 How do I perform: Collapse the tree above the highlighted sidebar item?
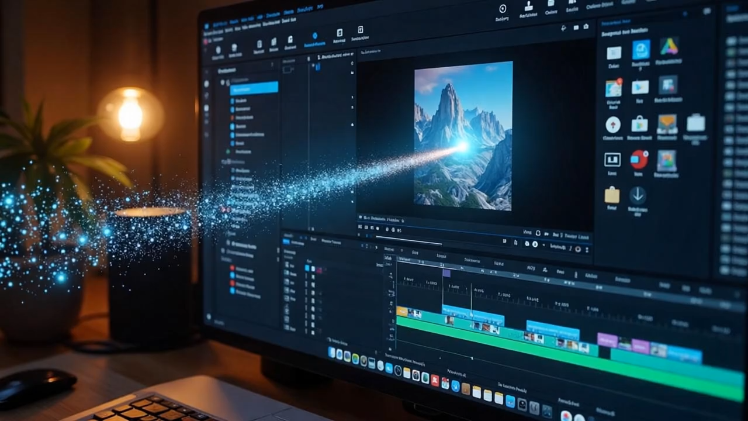coord(223,82)
